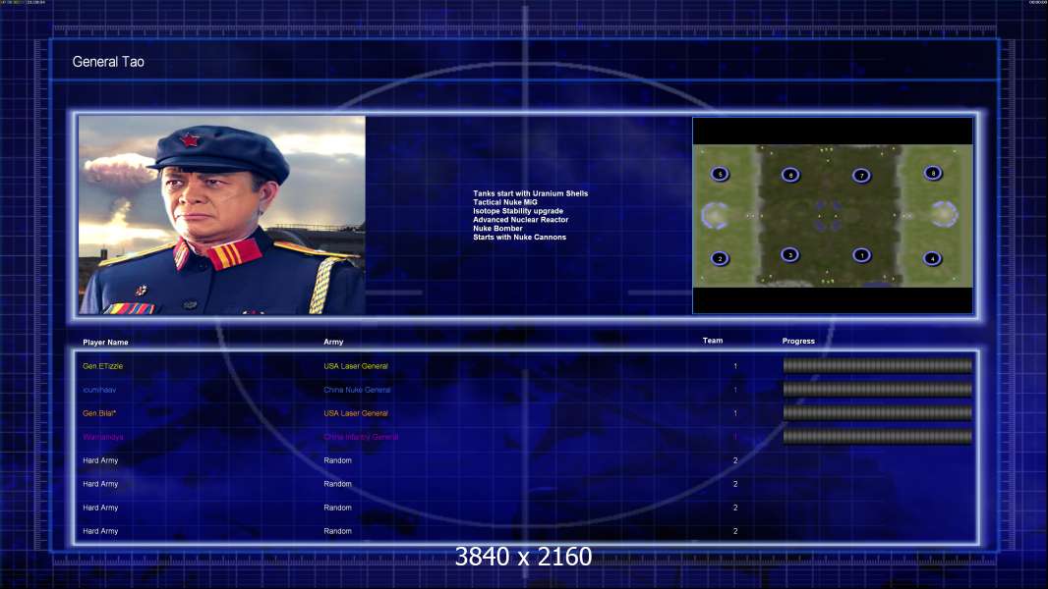Select player name Gen ETizzle
The height and width of the screenshot is (589, 1048).
(103, 366)
